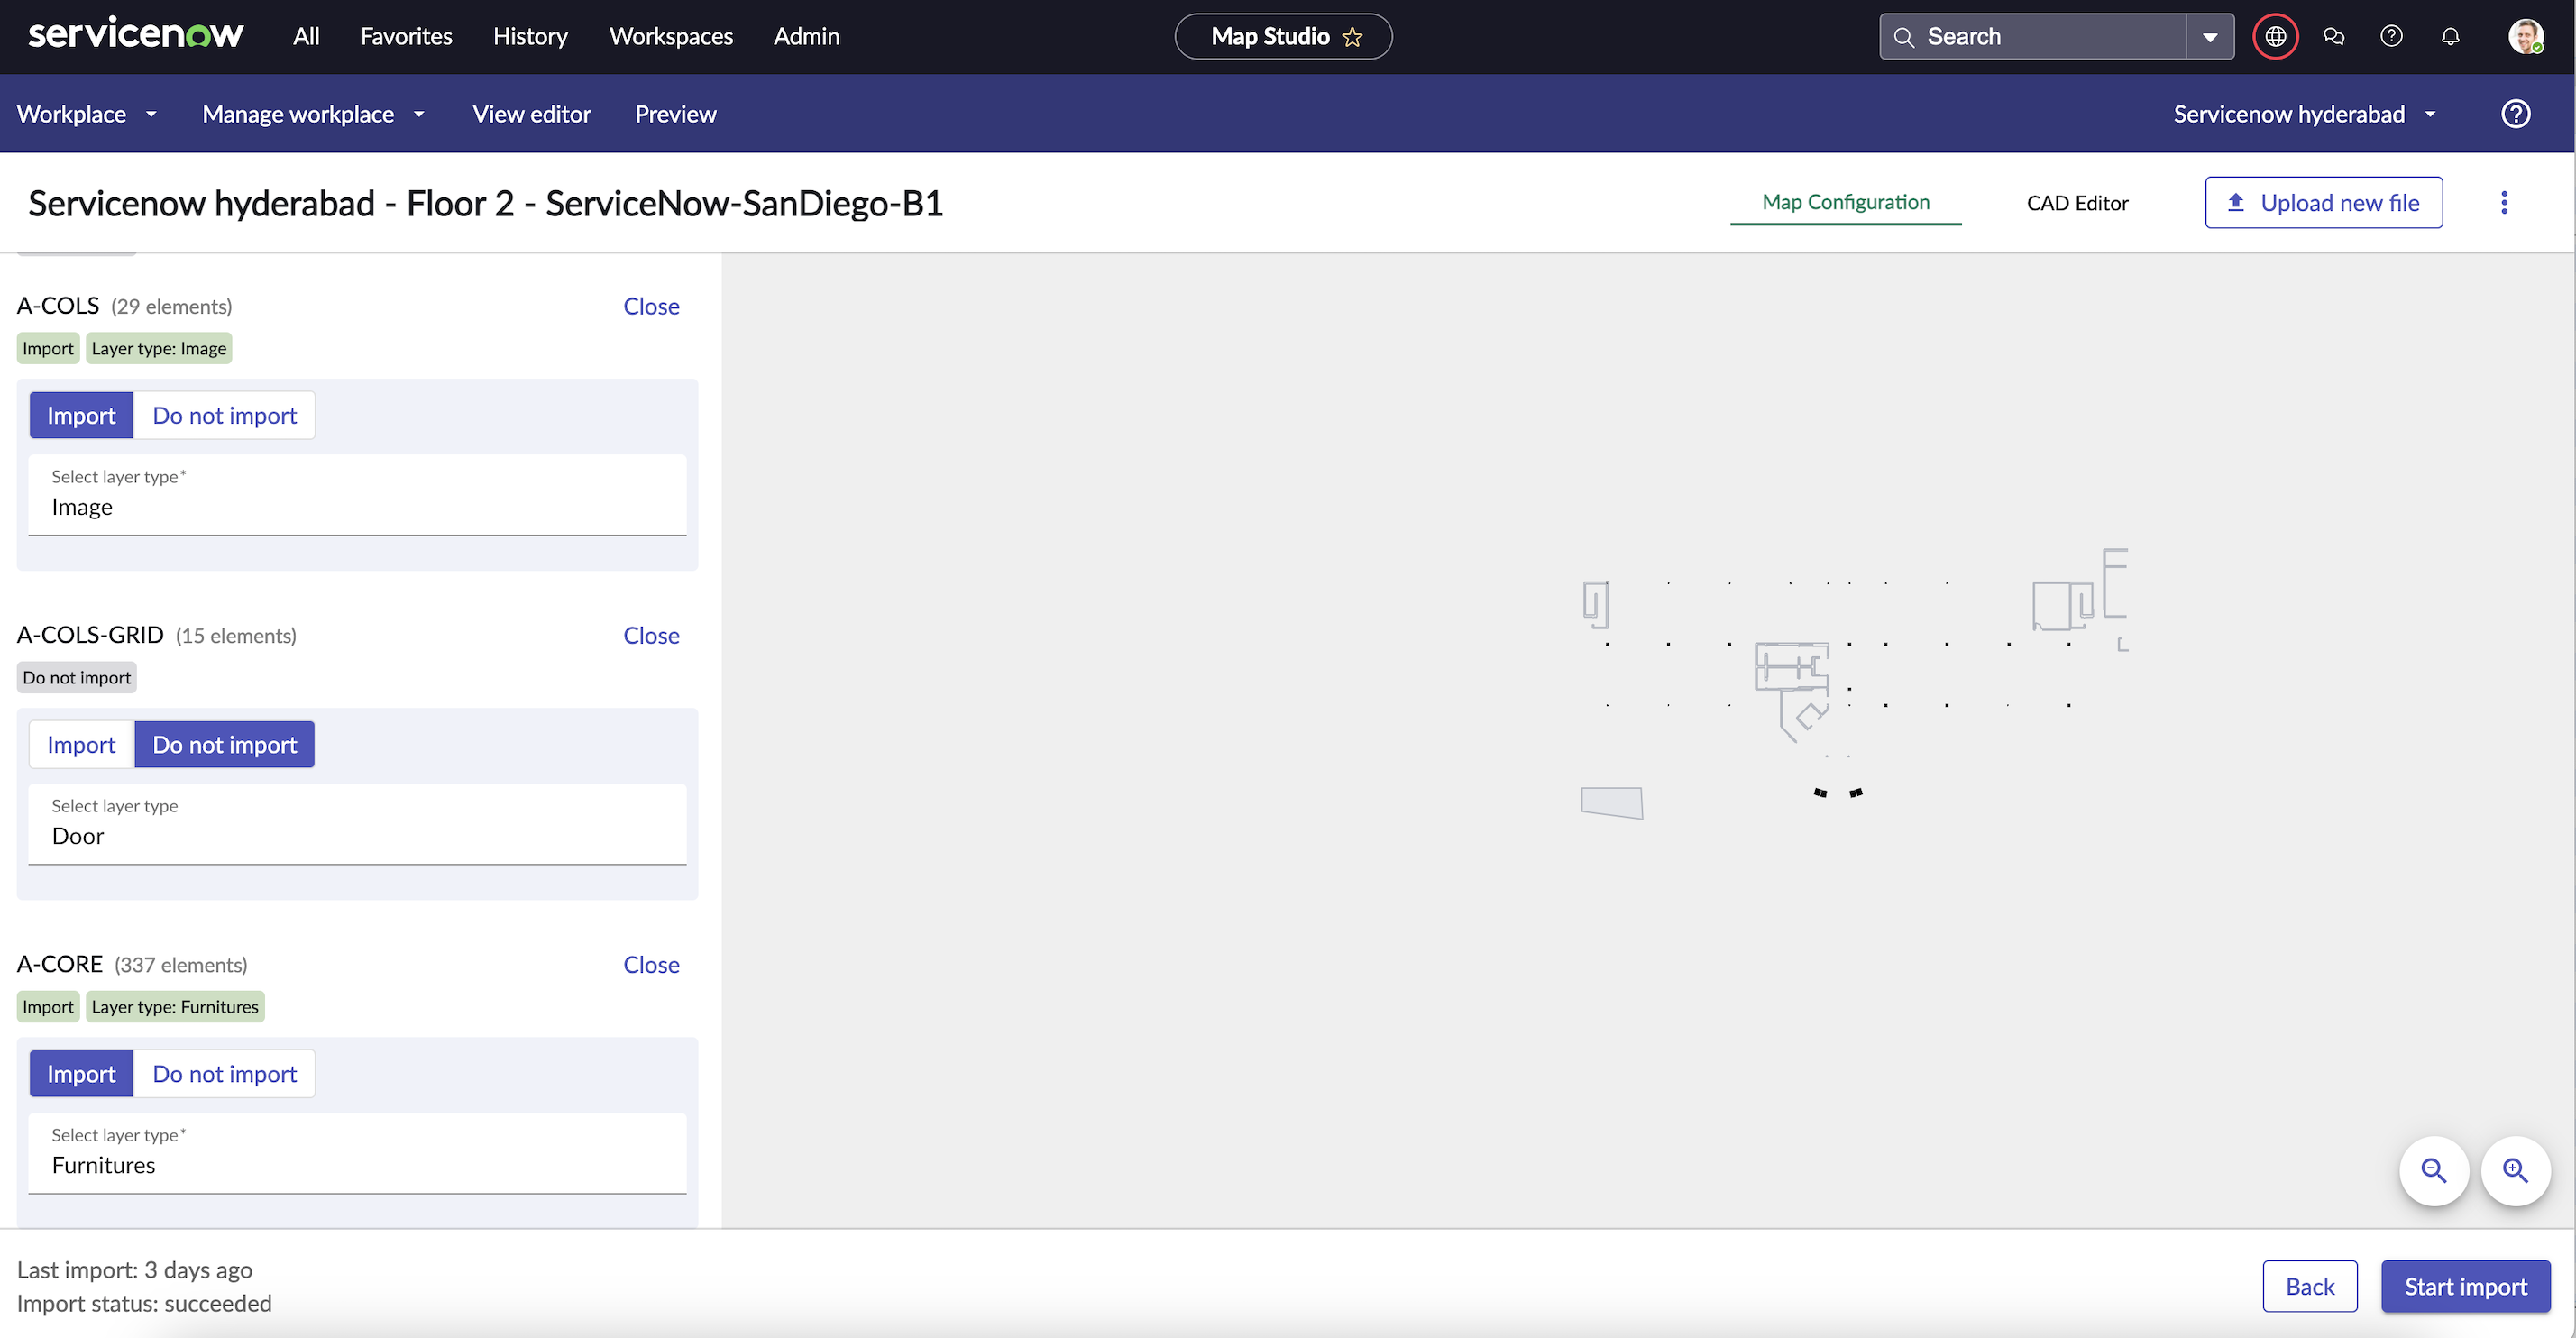Click the A-COLS layer name heading
Screen dimensions: 2576x1338
coord(58,306)
